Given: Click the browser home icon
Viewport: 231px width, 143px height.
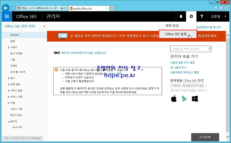Looking at the screenshot, I should [x=216, y=8].
